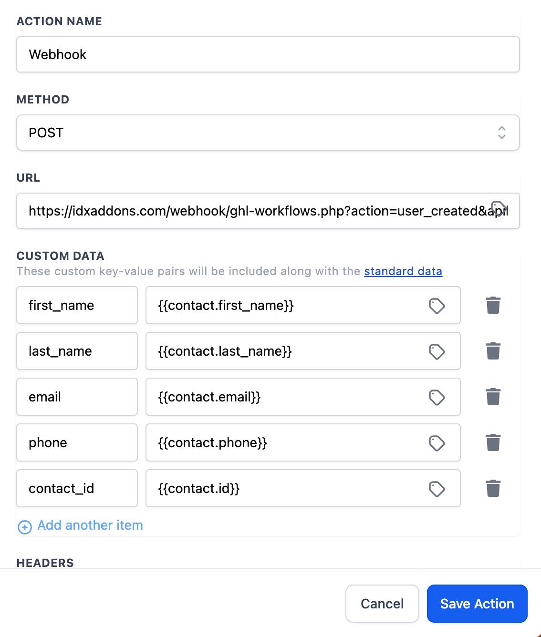This screenshot has width=541, height=637.
Task: Open tag picker for last_name value
Action: [437, 351]
